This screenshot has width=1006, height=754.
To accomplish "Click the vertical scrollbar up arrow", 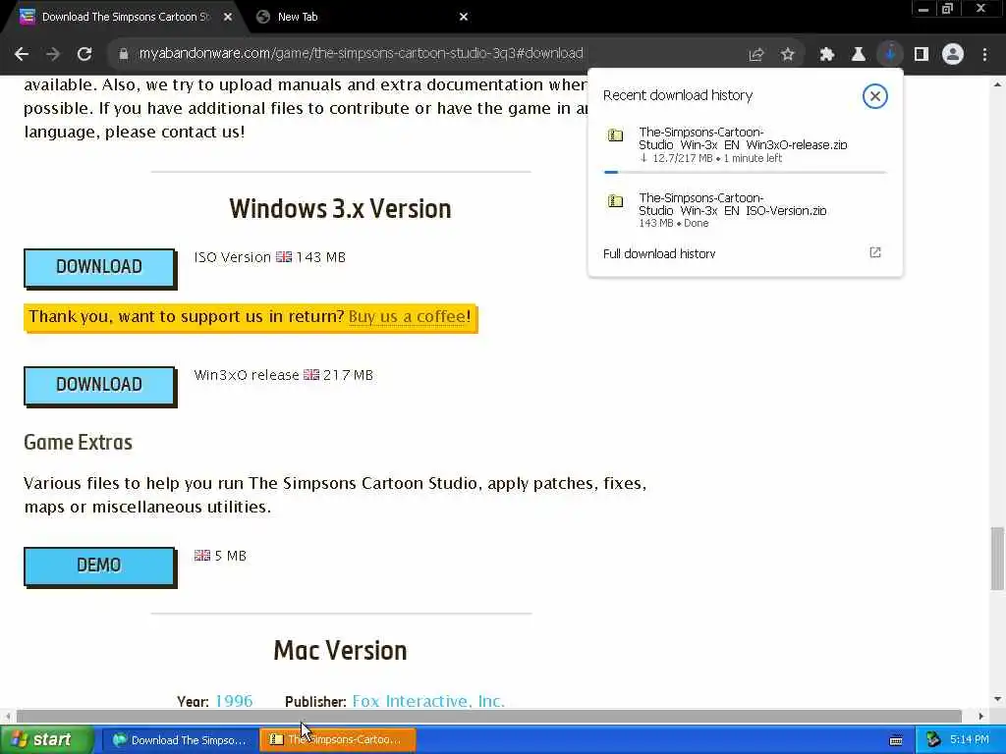I will [x=997, y=84].
